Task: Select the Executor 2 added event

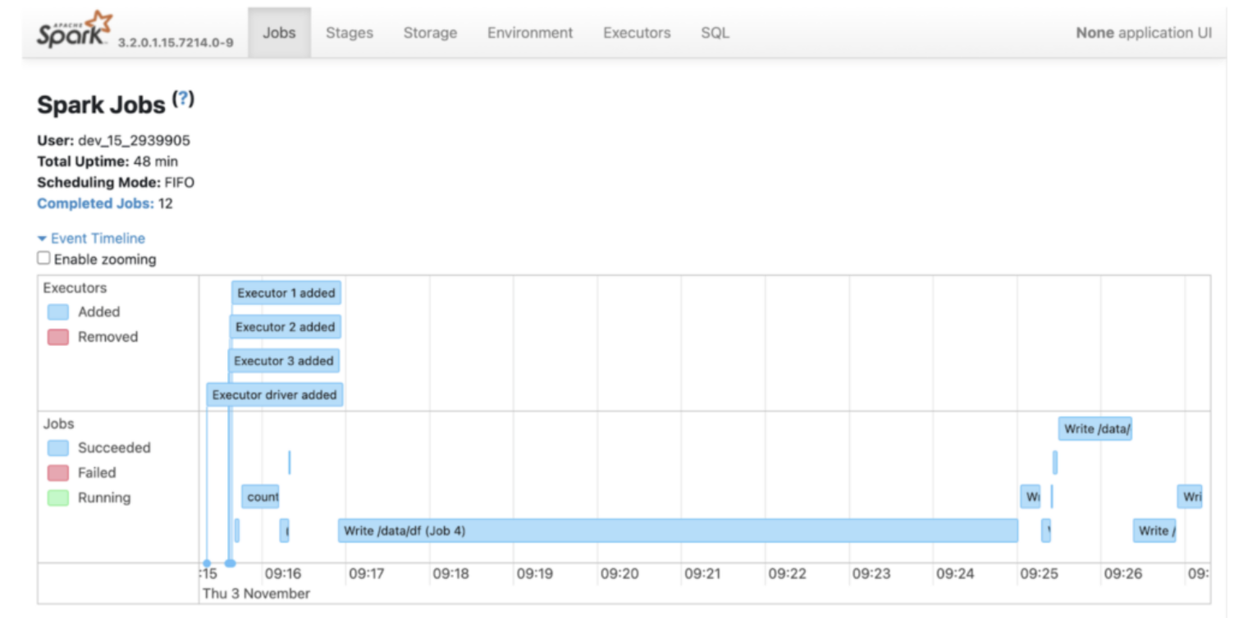Action: click(285, 327)
